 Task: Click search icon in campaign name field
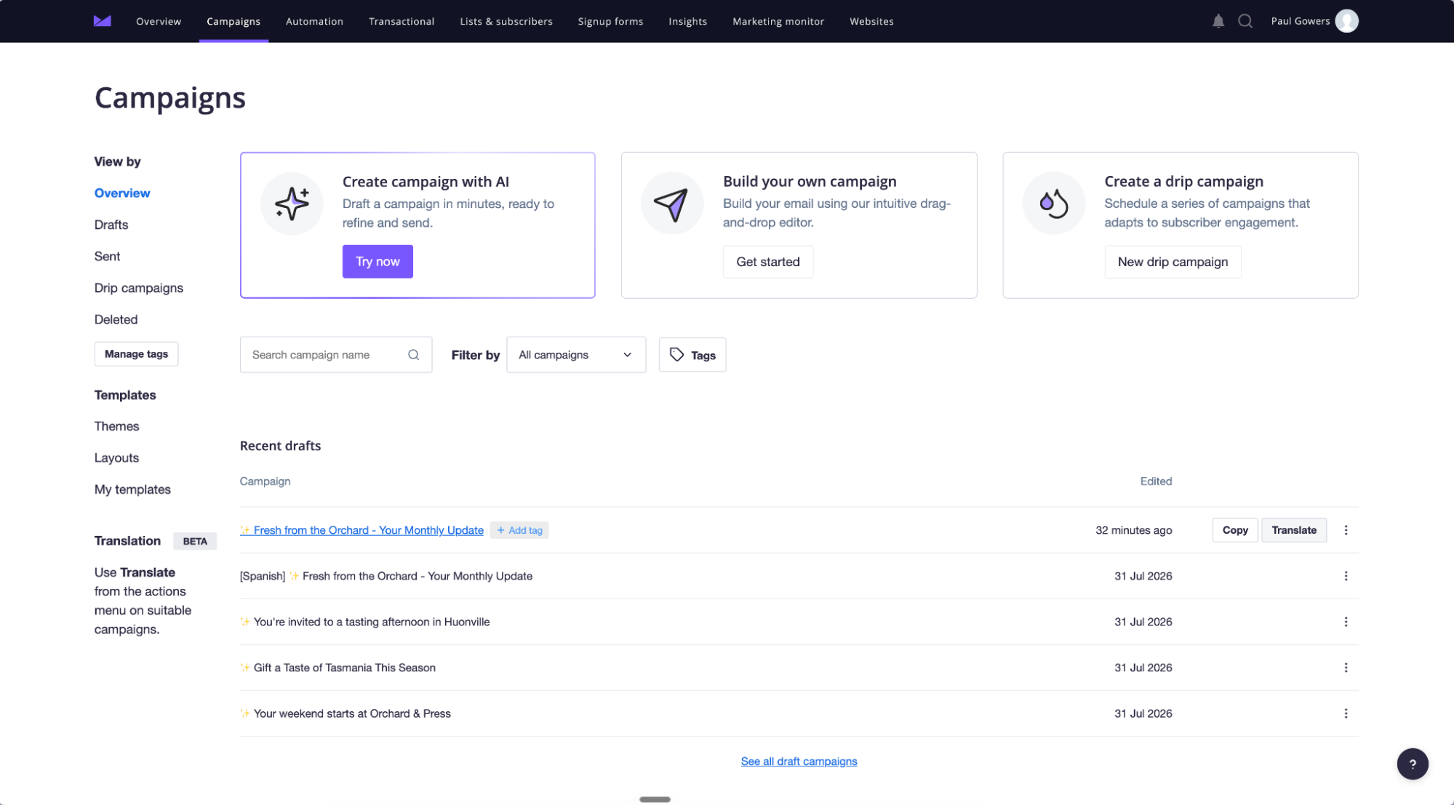[x=413, y=355]
